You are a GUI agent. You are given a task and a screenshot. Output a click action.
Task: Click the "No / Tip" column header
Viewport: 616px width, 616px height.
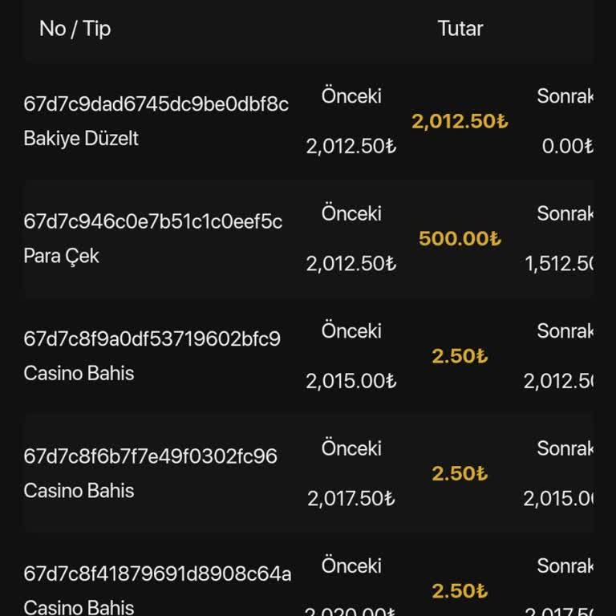click(75, 29)
